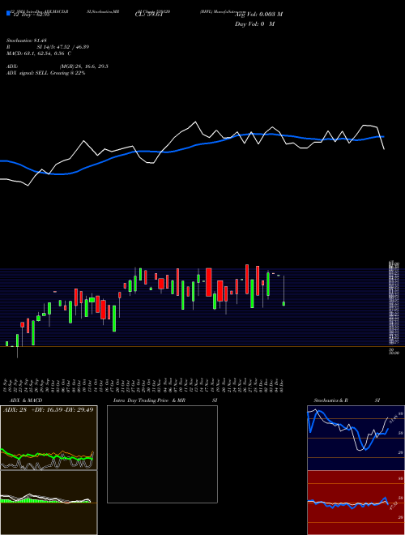Select 'ADX: 28 +DY: 16.59 -DY: 29.49' header
The width and height of the screenshot is (405, 535).
coord(49,409)
